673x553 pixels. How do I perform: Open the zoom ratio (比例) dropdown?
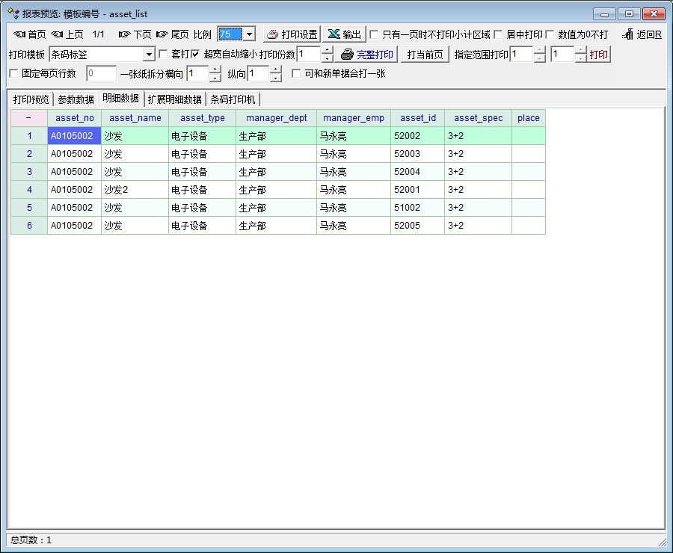pyautogui.click(x=249, y=34)
